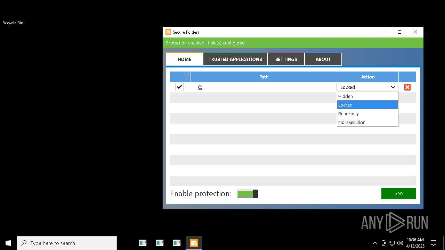Screen dimensions: 445x250
Task: Open the second pinned taskbar application
Action: [x=160, y=243]
